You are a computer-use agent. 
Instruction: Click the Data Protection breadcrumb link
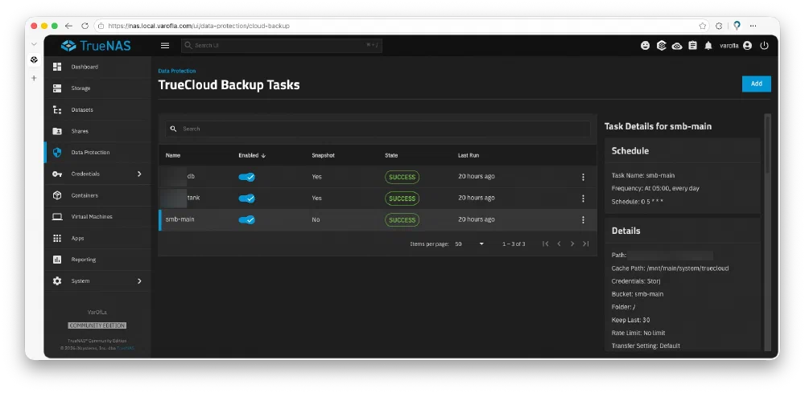tap(176, 72)
